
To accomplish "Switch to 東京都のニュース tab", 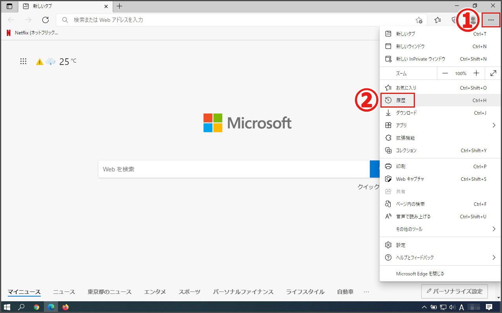I will click(109, 292).
